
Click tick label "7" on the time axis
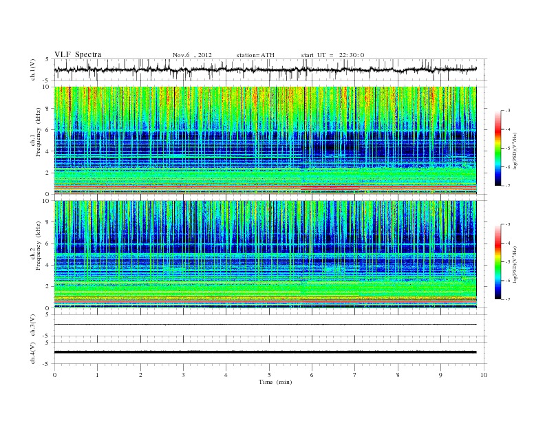355,375
